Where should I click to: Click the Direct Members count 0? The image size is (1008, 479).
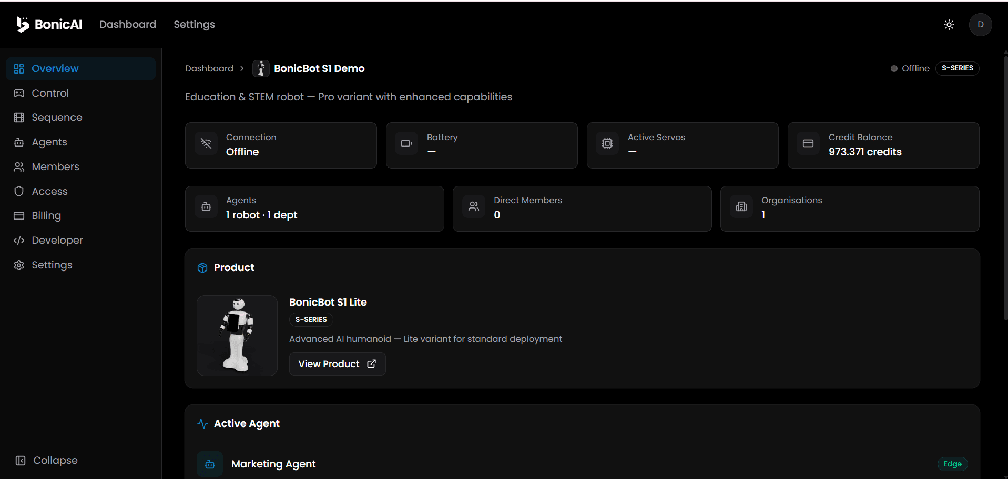point(497,215)
